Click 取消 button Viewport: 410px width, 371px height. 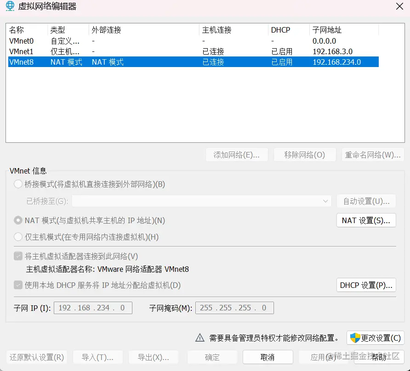coord(268,357)
